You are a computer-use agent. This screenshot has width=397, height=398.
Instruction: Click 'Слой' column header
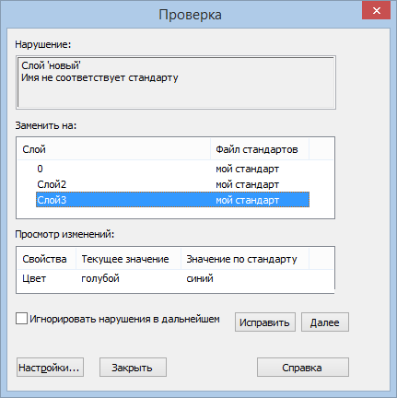tap(114, 149)
